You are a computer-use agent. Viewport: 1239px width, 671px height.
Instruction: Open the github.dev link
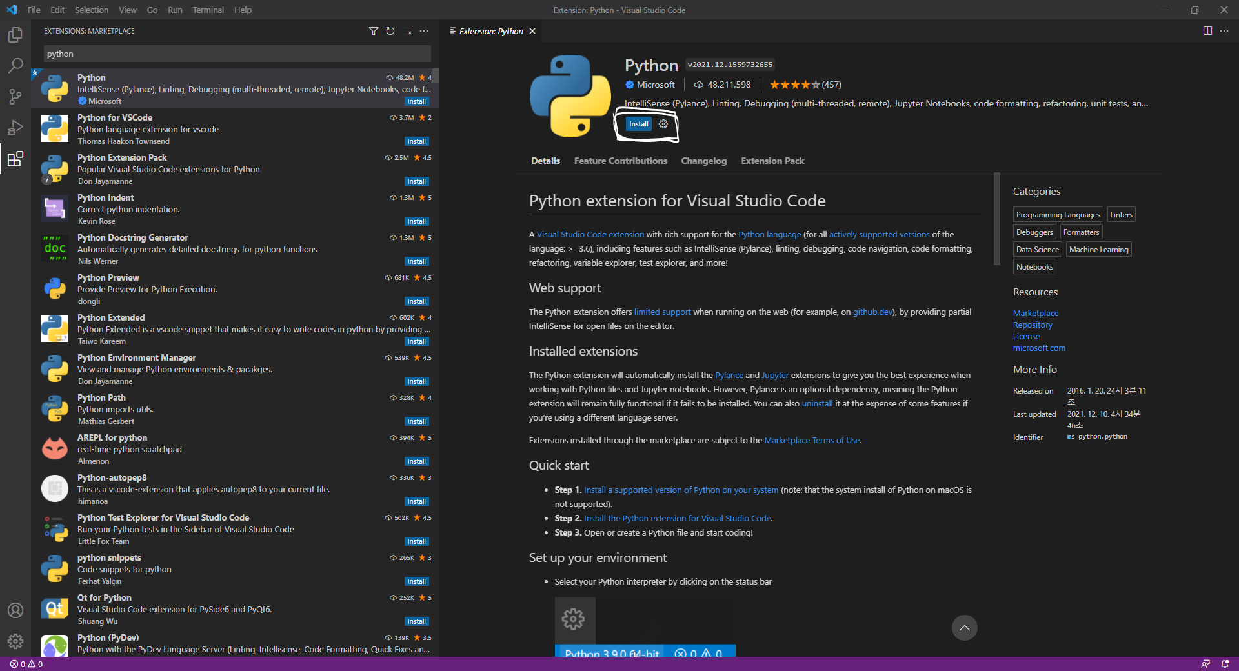click(873, 312)
